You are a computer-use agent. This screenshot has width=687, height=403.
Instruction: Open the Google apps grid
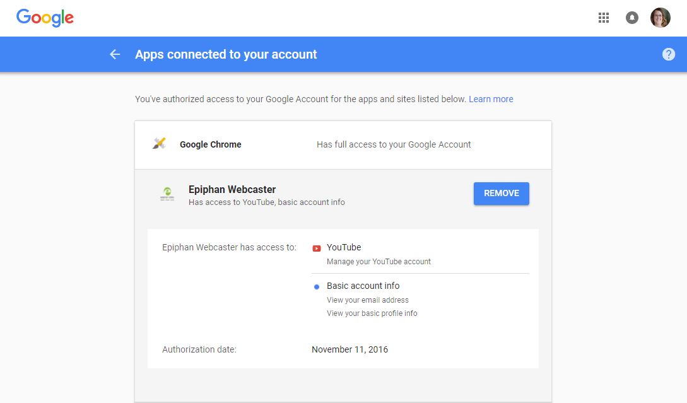603,18
